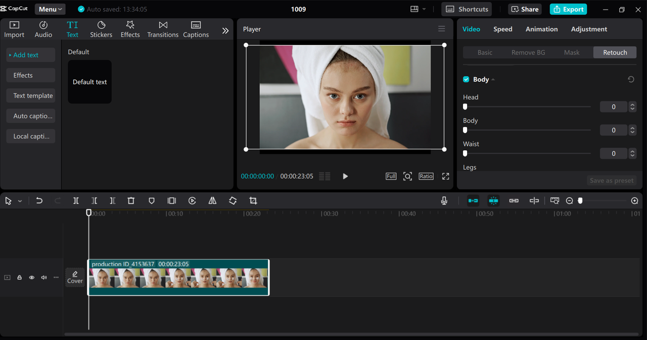Screen dimensions: 647x340
Task: Click the Full preview quality button
Action: [x=391, y=176]
